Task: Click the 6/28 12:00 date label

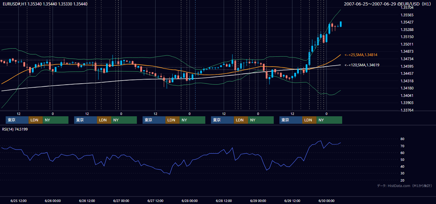Action: pos(224,201)
